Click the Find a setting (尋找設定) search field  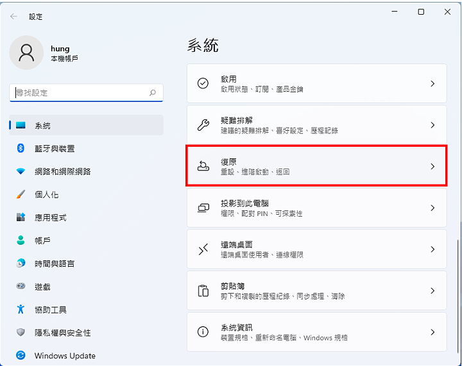(86, 93)
